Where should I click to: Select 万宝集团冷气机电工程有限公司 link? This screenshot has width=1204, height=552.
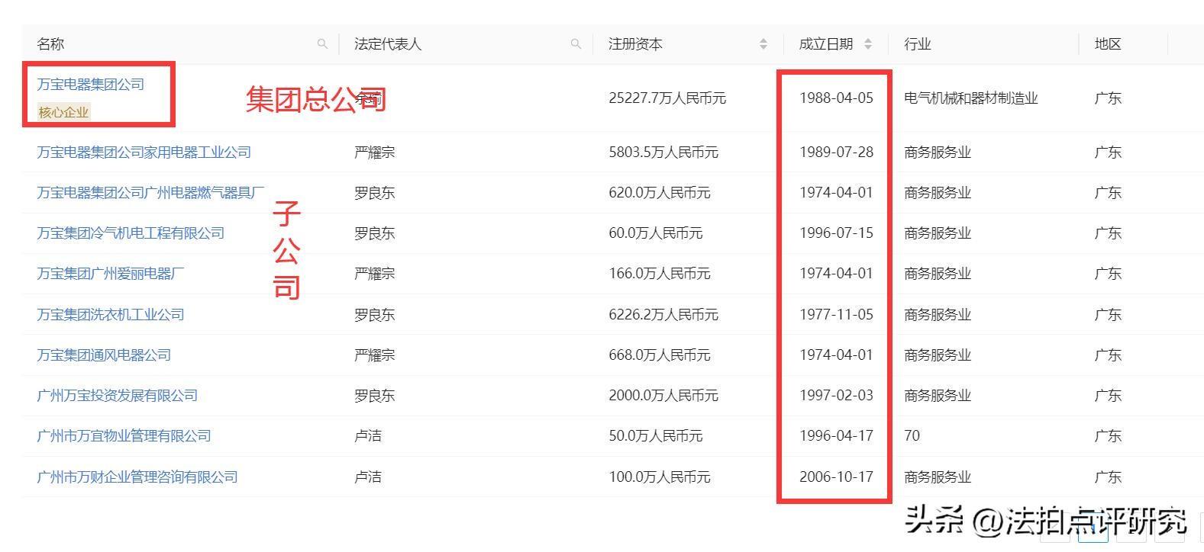pyautogui.click(x=131, y=233)
